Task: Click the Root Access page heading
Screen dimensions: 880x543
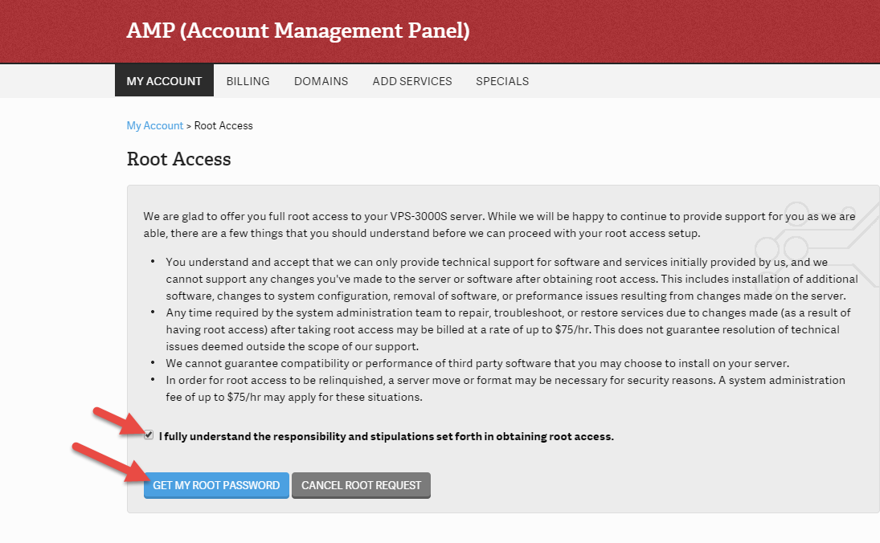Action: tap(178, 159)
